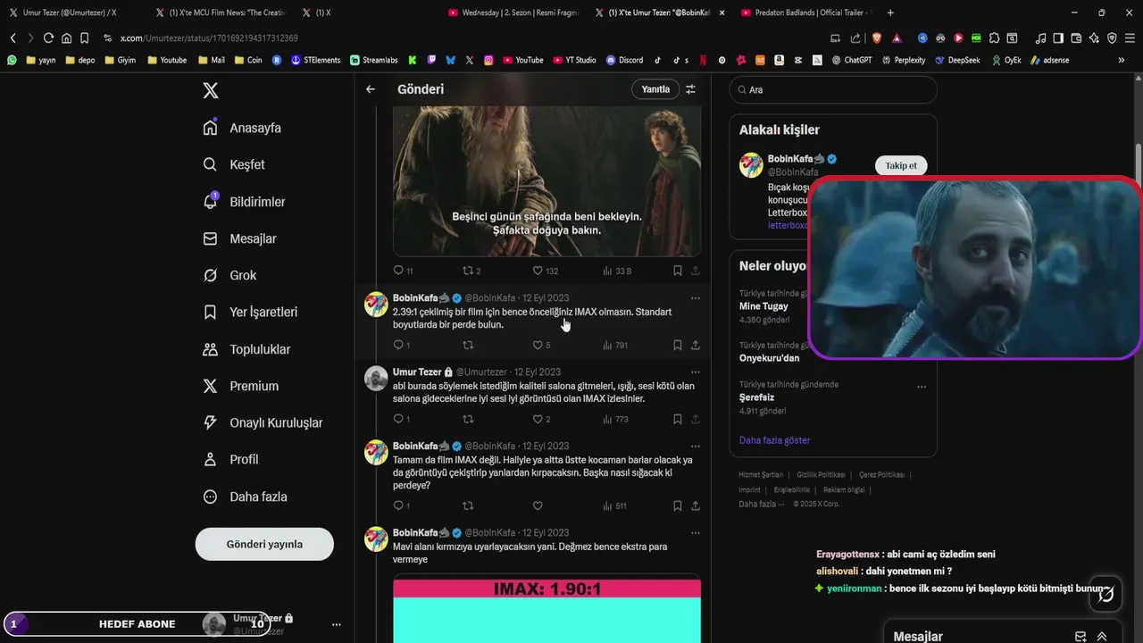Open more options for Şerefsiz trend
Image resolution: width=1143 pixels, height=643 pixels.
pyautogui.click(x=922, y=387)
